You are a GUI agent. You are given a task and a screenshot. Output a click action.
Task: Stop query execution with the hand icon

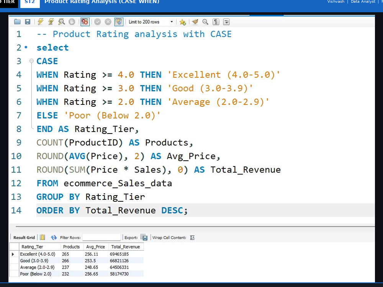click(72, 22)
